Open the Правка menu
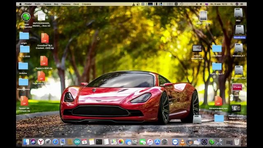Image resolution: width=263 pixels, height=148 pixels. point(47,4)
